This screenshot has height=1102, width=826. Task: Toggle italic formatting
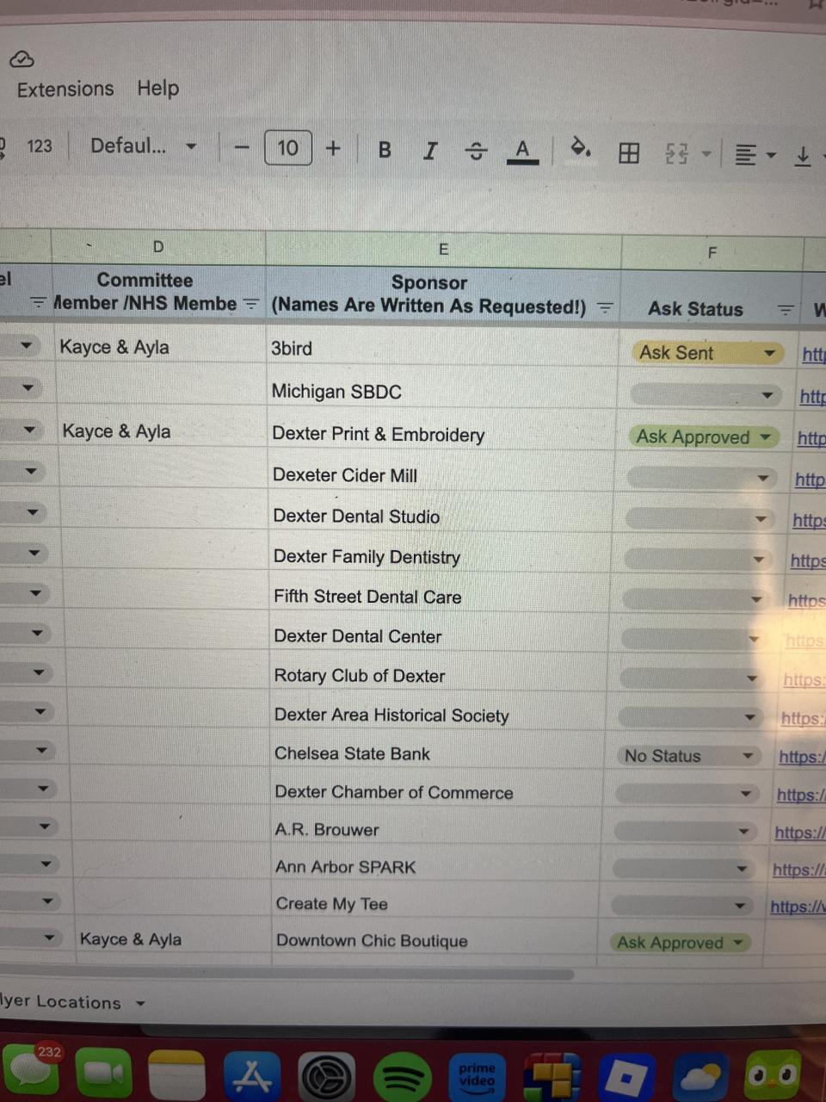[430, 151]
